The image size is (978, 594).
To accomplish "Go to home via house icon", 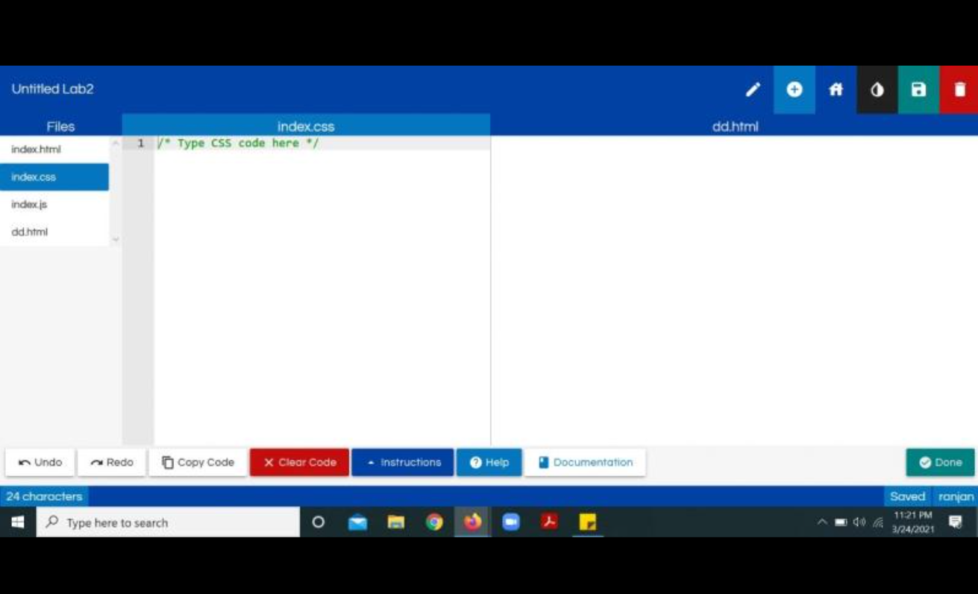I will [x=836, y=90].
